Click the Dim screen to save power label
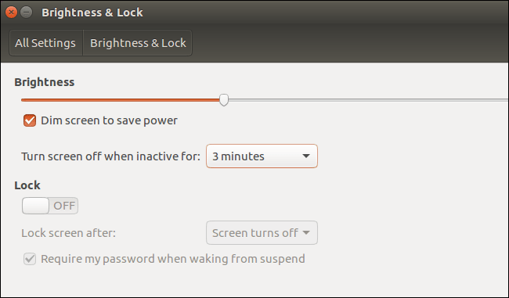This screenshot has height=298, width=509. [109, 120]
